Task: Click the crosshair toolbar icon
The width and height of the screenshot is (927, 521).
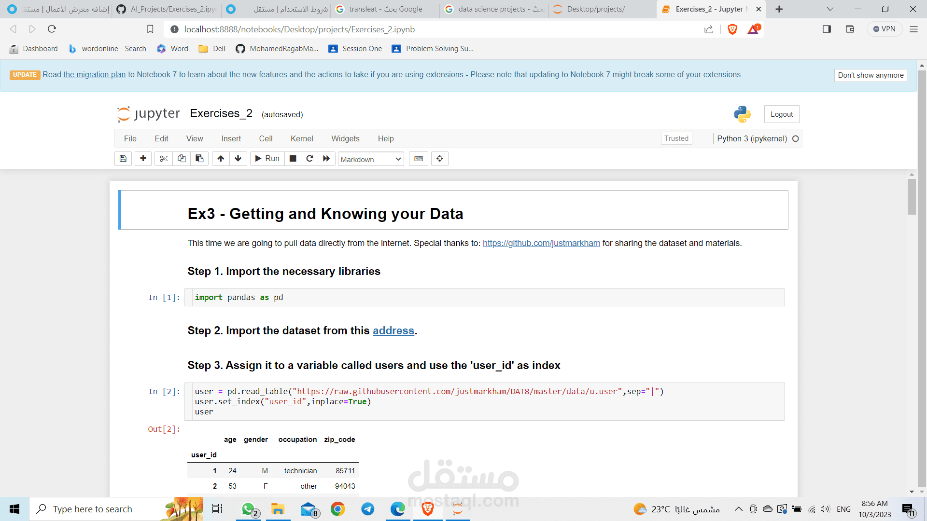Action: pos(440,159)
